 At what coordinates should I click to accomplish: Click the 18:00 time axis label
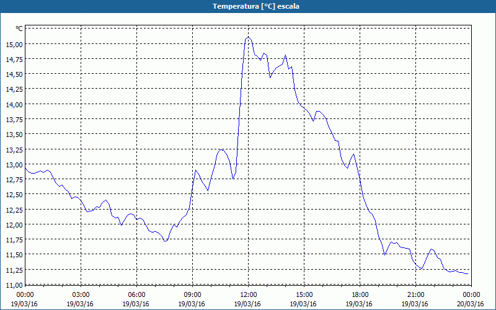point(360,295)
